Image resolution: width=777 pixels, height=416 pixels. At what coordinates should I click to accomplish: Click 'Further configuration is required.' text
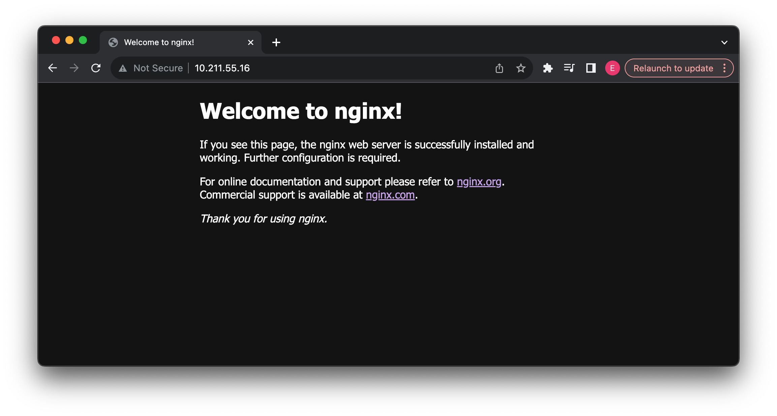point(322,158)
